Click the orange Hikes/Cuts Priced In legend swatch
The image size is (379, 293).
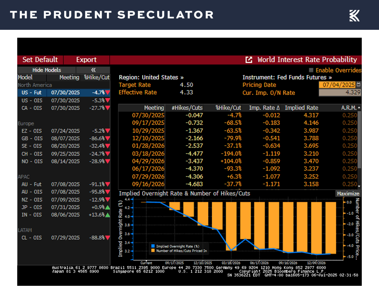[x=153, y=251]
